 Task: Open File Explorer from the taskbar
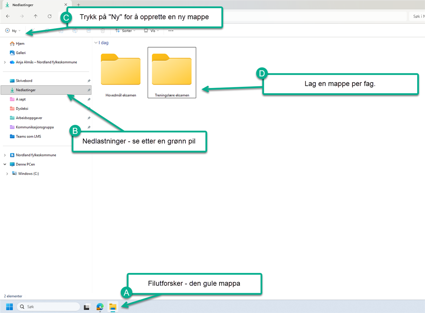coord(113,307)
